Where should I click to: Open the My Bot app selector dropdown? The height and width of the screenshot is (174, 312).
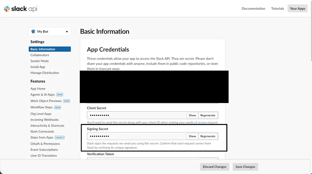[50, 31]
